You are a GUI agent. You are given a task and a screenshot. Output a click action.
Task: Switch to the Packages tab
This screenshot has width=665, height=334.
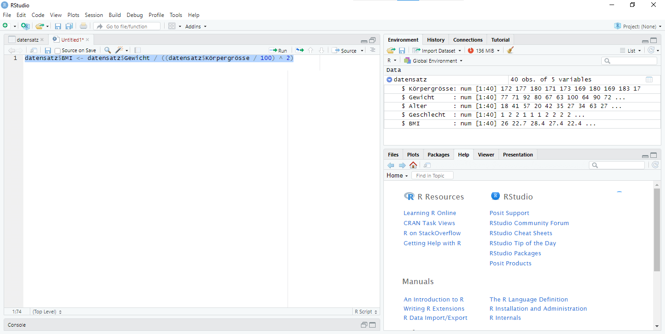(x=438, y=155)
